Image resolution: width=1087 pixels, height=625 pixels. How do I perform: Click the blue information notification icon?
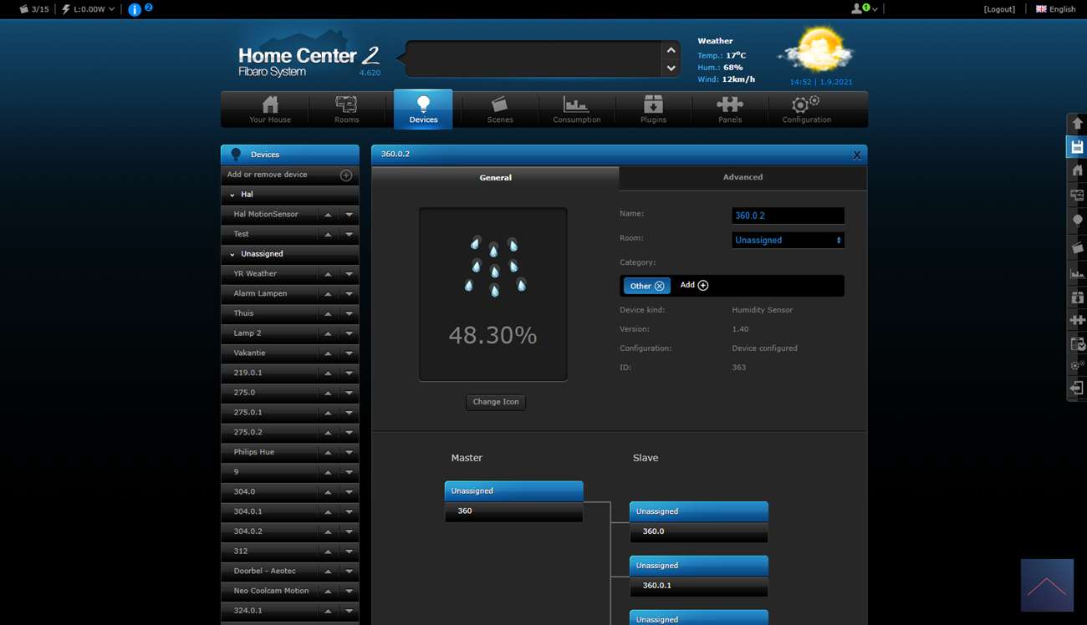[135, 10]
